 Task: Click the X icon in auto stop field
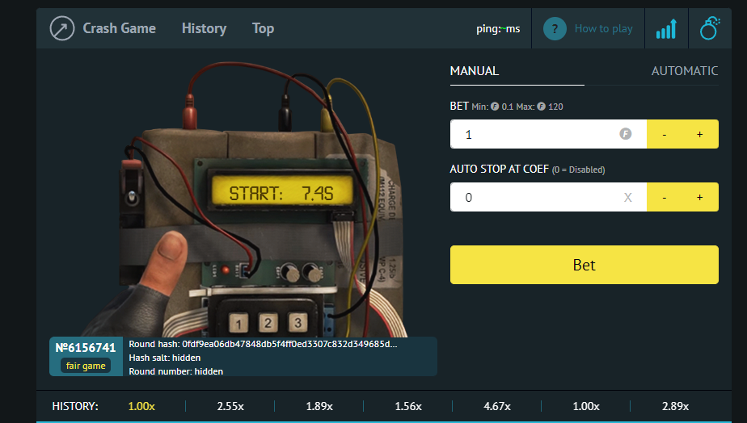click(627, 197)
